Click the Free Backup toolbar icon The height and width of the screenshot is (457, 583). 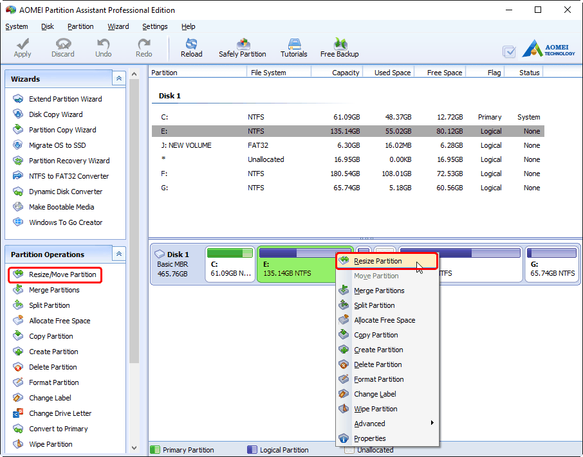tap(340, 44)
